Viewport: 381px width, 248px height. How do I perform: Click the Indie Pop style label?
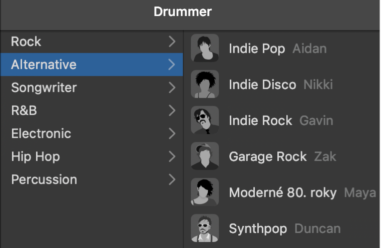point(257,49)
